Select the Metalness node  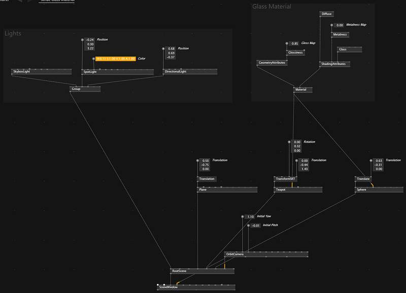click(340, 34)
